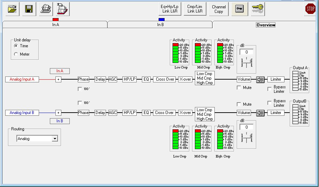The width and height of the screenshot is (319, 187).
Task: Open the Cross Over block on channel A
Action: tap(165, 79)
